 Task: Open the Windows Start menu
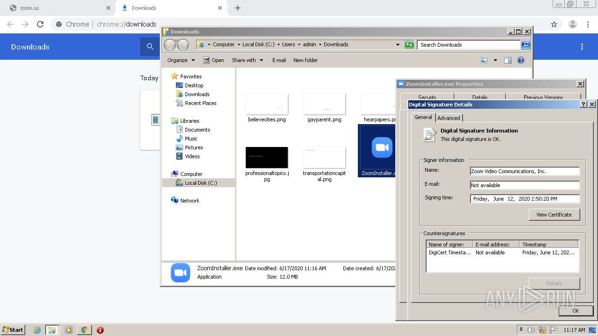(13, 329)
